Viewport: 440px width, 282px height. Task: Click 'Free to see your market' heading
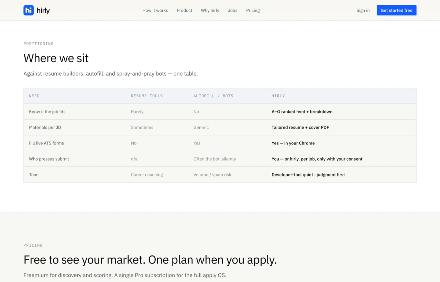(x=150, y=260)
